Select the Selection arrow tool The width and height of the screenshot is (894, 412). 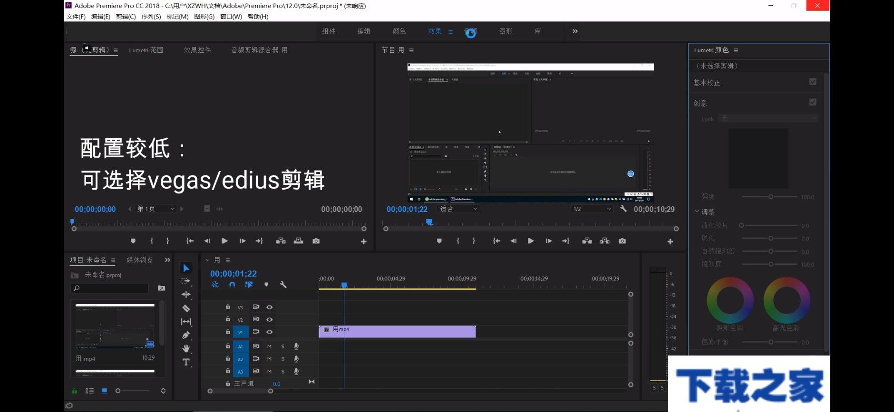coord(186,268)
